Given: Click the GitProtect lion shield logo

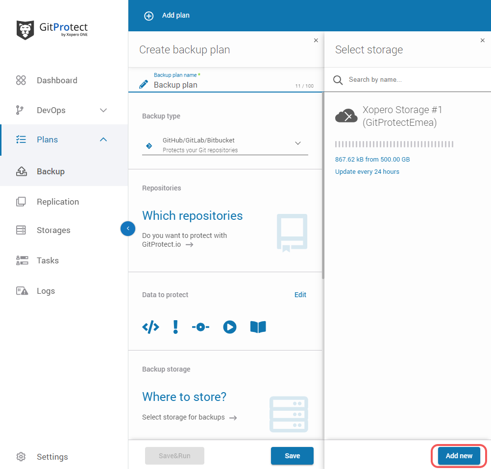Looking at the screenshot, I should 25,30.
